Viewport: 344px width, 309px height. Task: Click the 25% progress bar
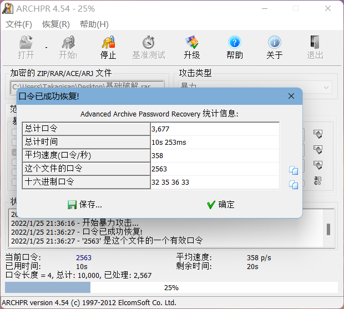(x=171, y=287)
